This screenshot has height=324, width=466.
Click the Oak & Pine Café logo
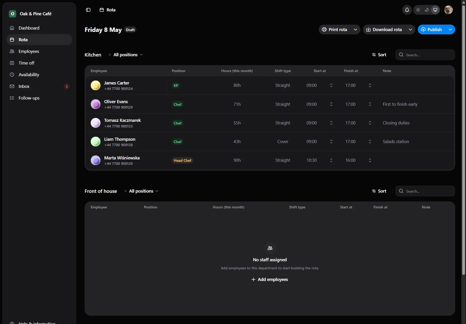[x=12, y=14]
